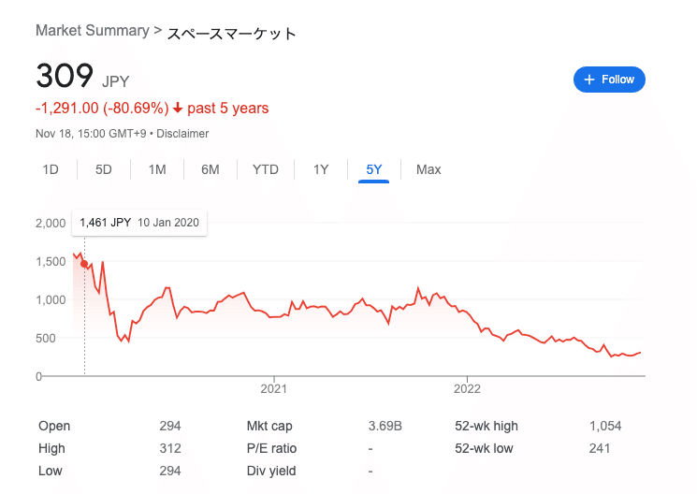The image size is (697, 494).
Task: Click the スペースマーケット company name
Action: coord(231,34)
